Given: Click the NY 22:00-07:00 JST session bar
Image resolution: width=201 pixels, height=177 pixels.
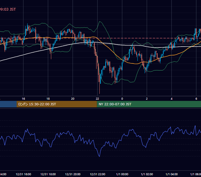Looking at the screenshot, I should (x=149, y=104).
